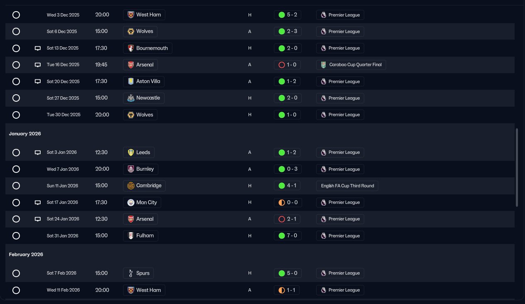Open the 7 - 0 result against Fulham
525x304 pixels.
[288, 236]
